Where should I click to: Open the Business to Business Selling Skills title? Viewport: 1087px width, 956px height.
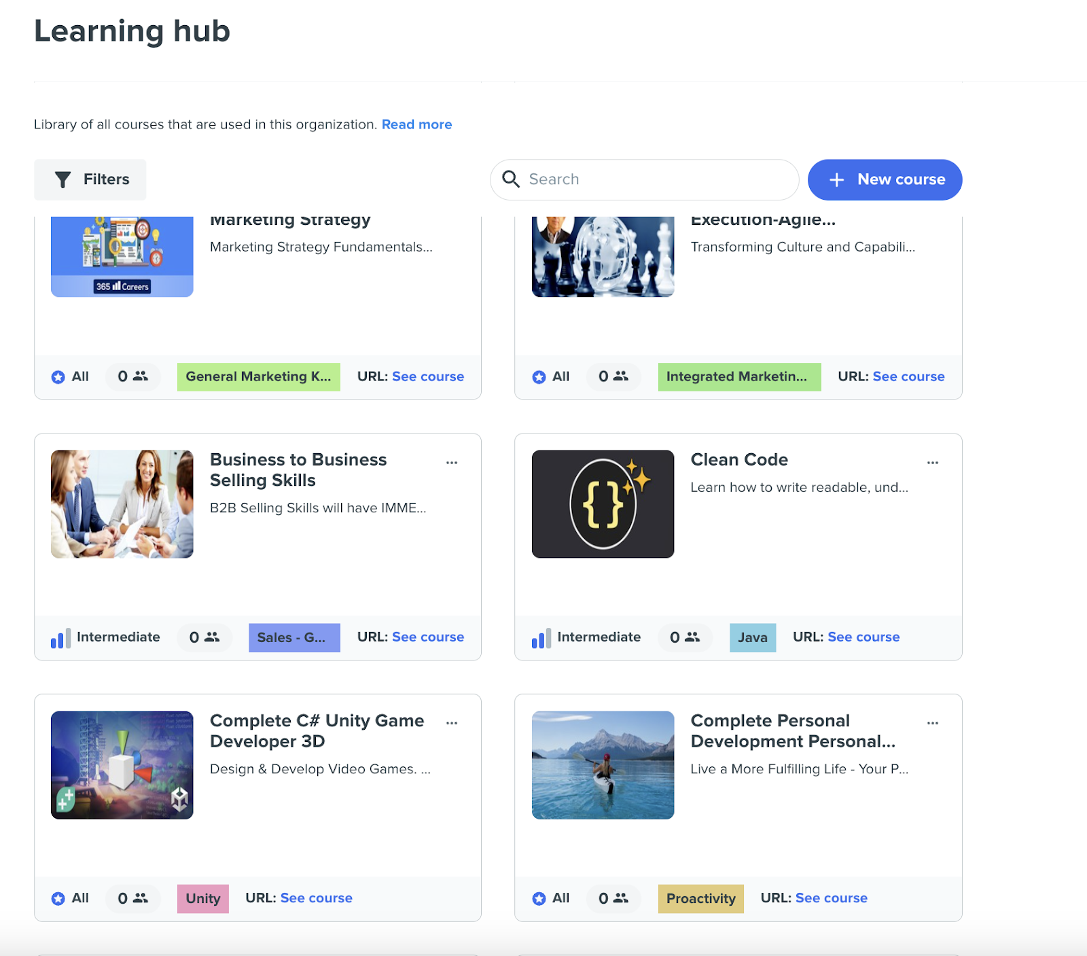tap(298, 470)
